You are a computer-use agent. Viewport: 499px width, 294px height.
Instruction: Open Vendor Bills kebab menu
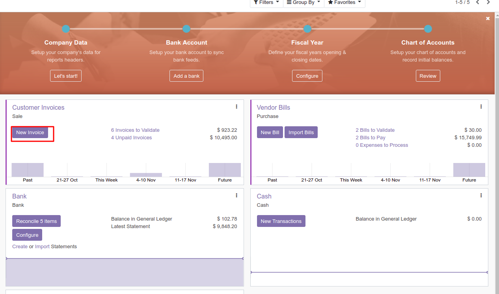pyautogui.click(x=481, y=107)
